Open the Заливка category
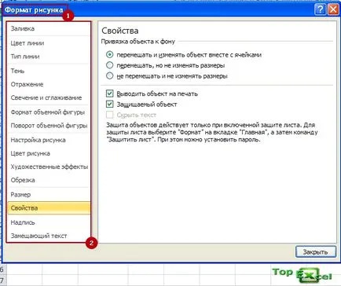Screen dimensions: 341x286 [x=49, y=28]
